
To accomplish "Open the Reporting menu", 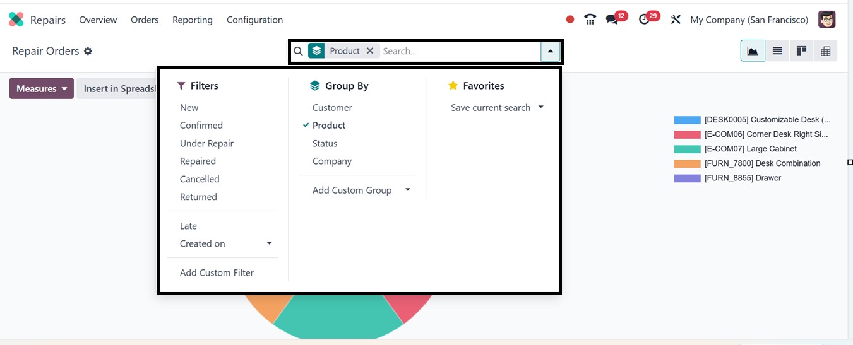I will (192, 20).
